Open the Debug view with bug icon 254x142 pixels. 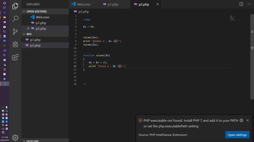(x=15, y=45)
